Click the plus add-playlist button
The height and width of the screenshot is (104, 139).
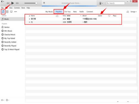coord(2,100)
